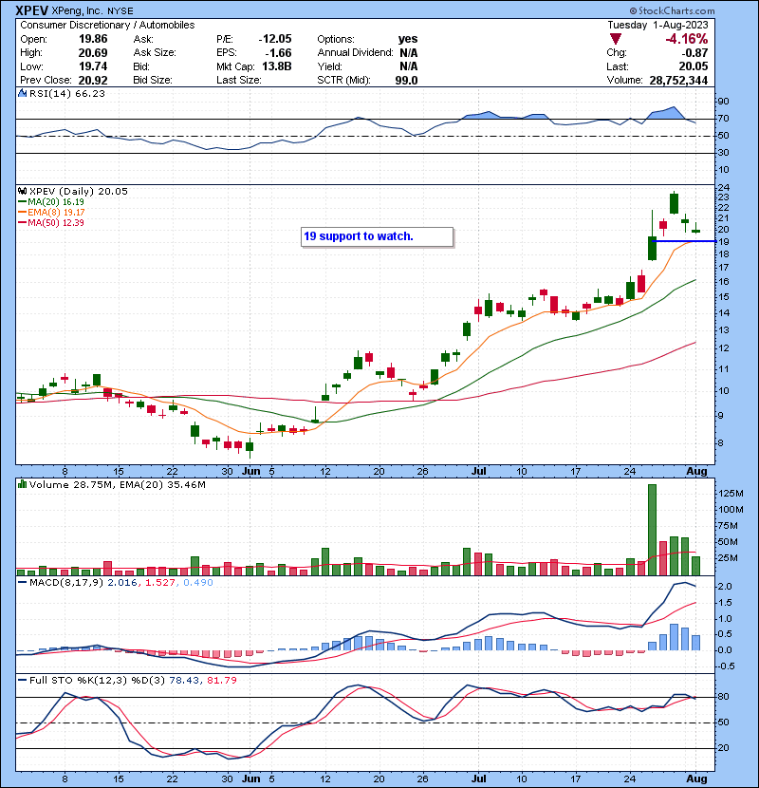The image size is (759, 788).
Task: Click the Chg value -0.87
Action: [694, 53]
